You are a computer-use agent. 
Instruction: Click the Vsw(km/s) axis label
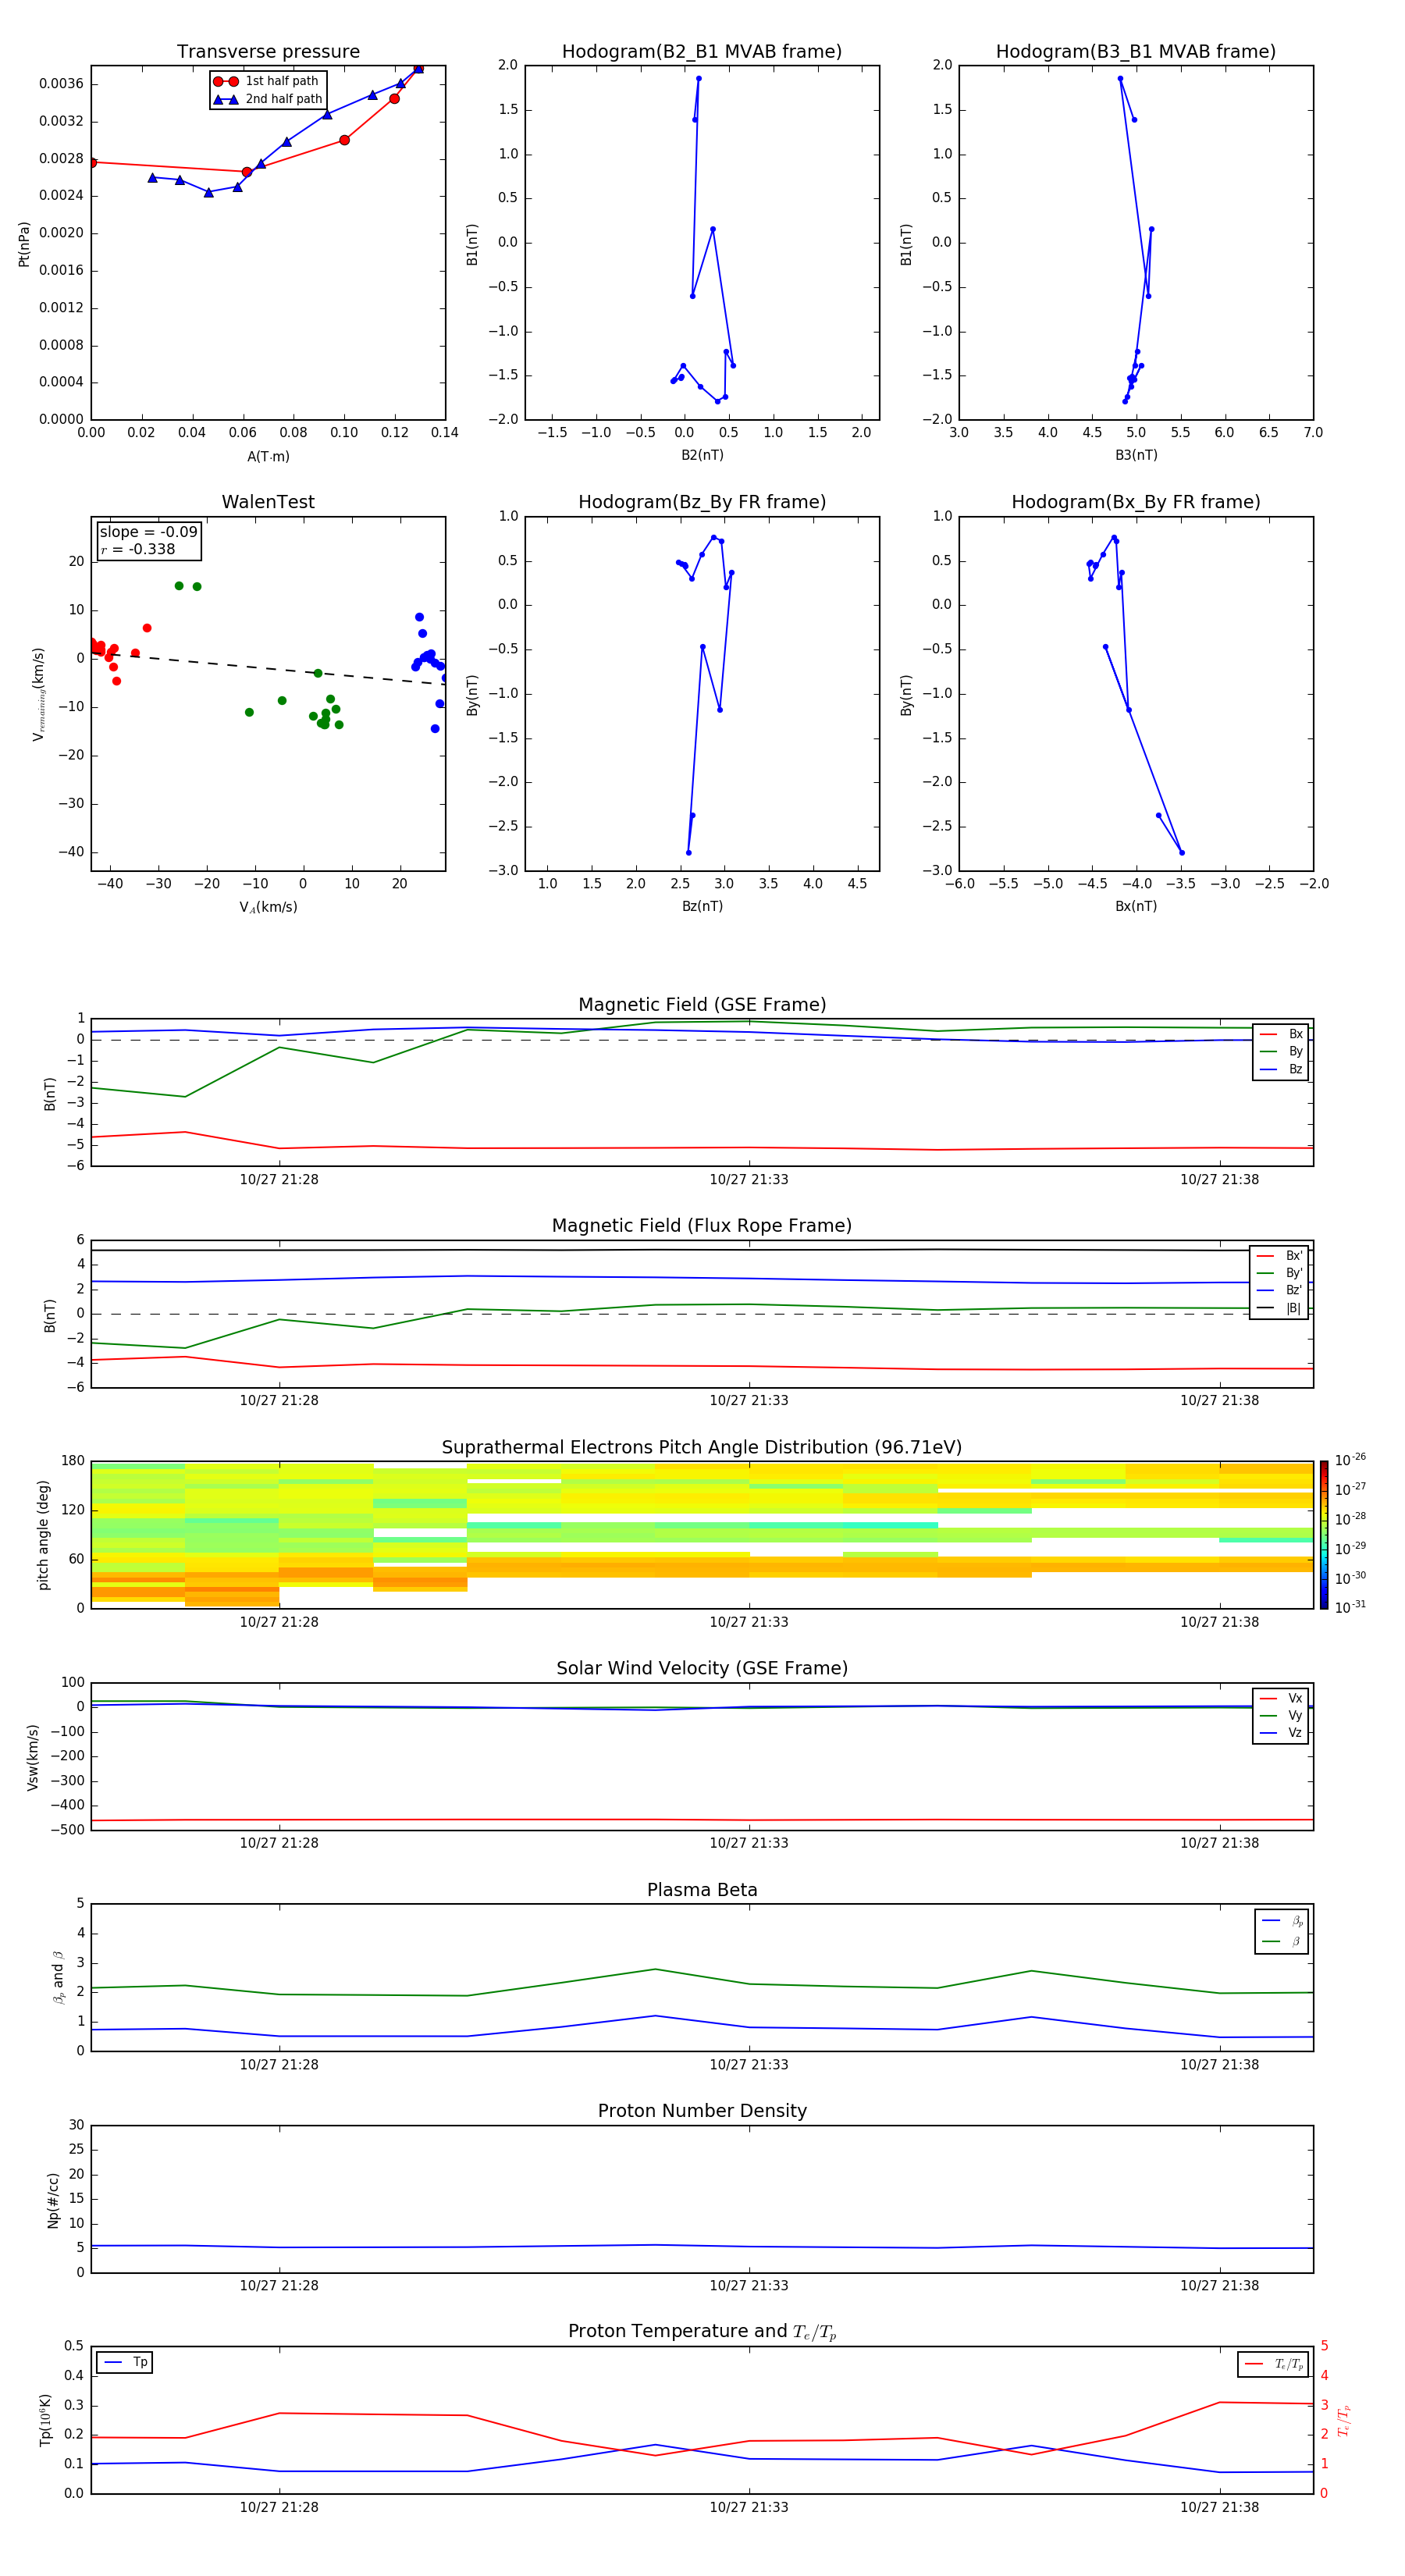[33, 1757]
